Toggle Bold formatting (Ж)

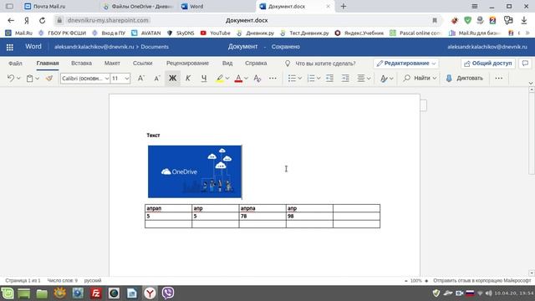173,78
